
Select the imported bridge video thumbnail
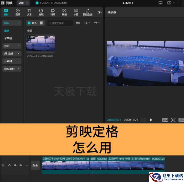tap(40, 44)
